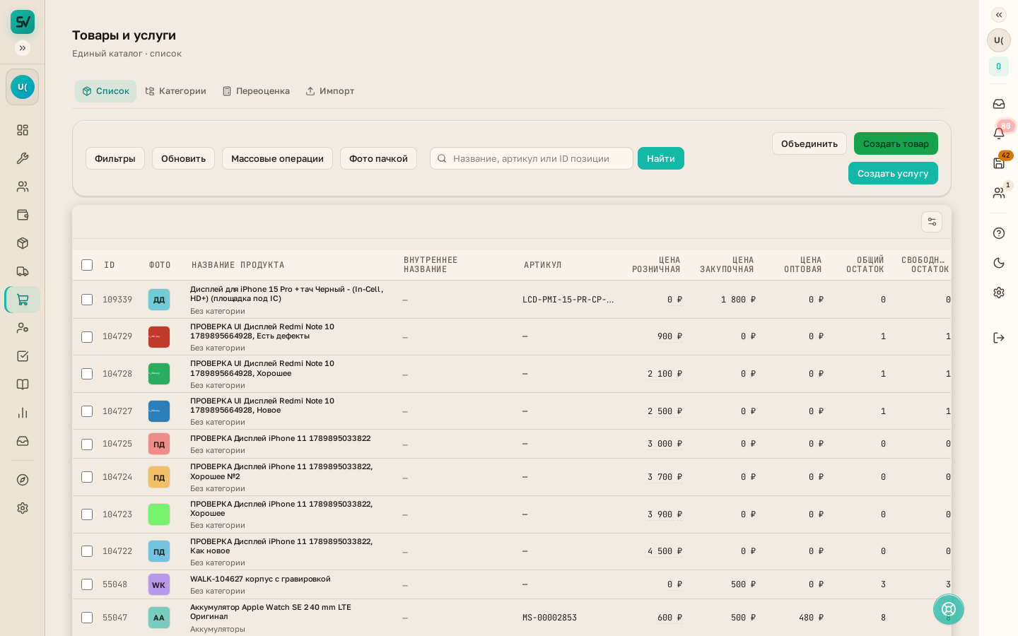Click the red photo thumbnail for ID 104729
1018x636 pixels.
point(159,337)
